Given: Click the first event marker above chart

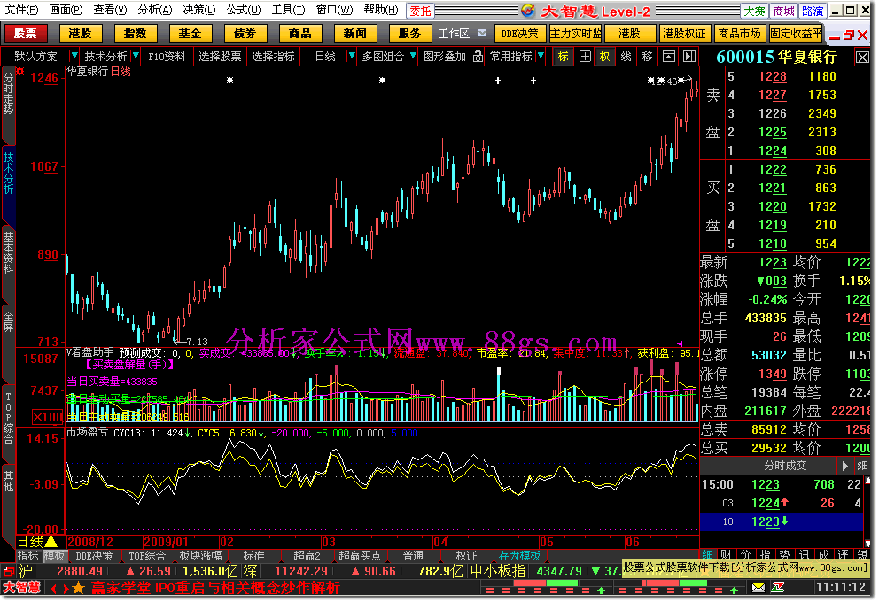Looking at the screenshot, I should click(x=230, y=81).
